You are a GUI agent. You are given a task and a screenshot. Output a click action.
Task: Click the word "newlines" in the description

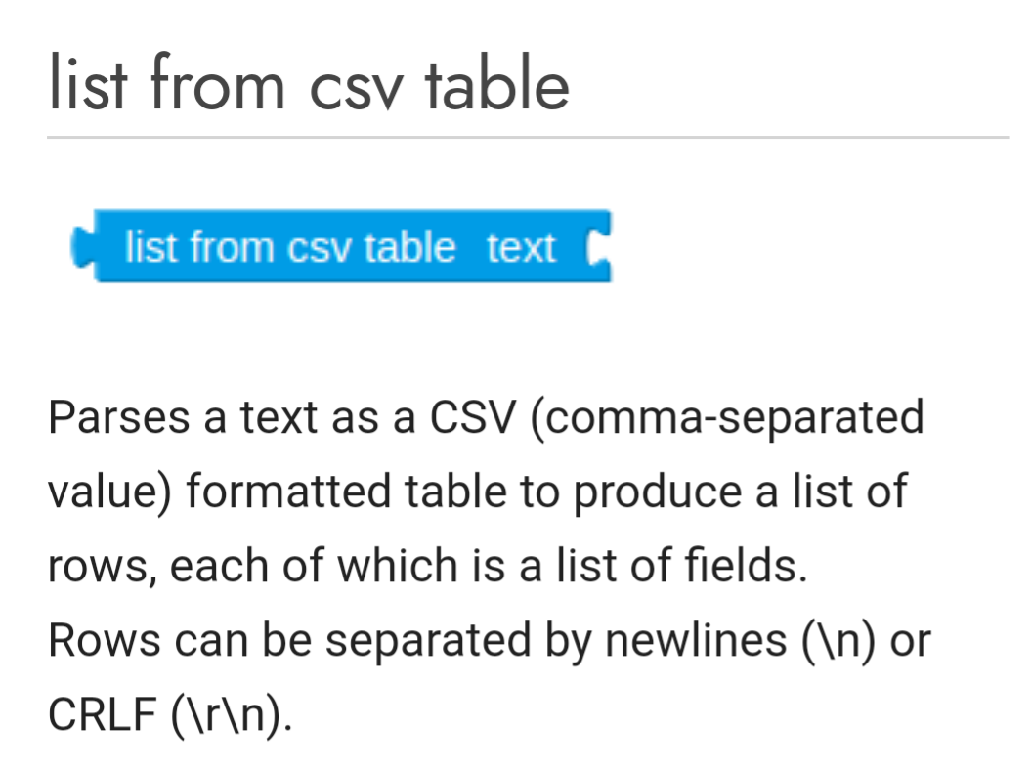click(695, 640)
